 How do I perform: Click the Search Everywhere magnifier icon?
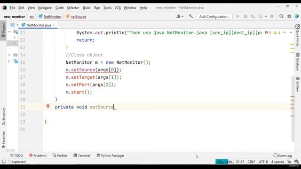pos(281,16)
